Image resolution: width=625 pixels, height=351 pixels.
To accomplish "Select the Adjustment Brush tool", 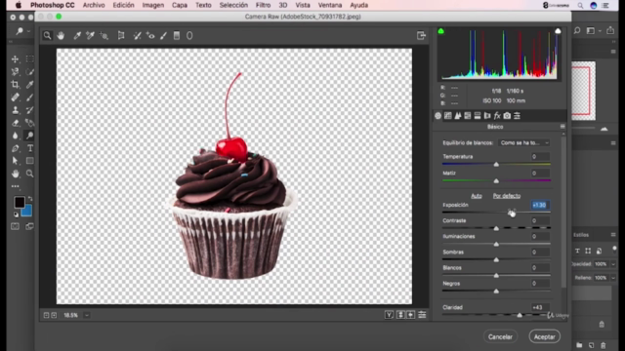I will coord(163,35).
